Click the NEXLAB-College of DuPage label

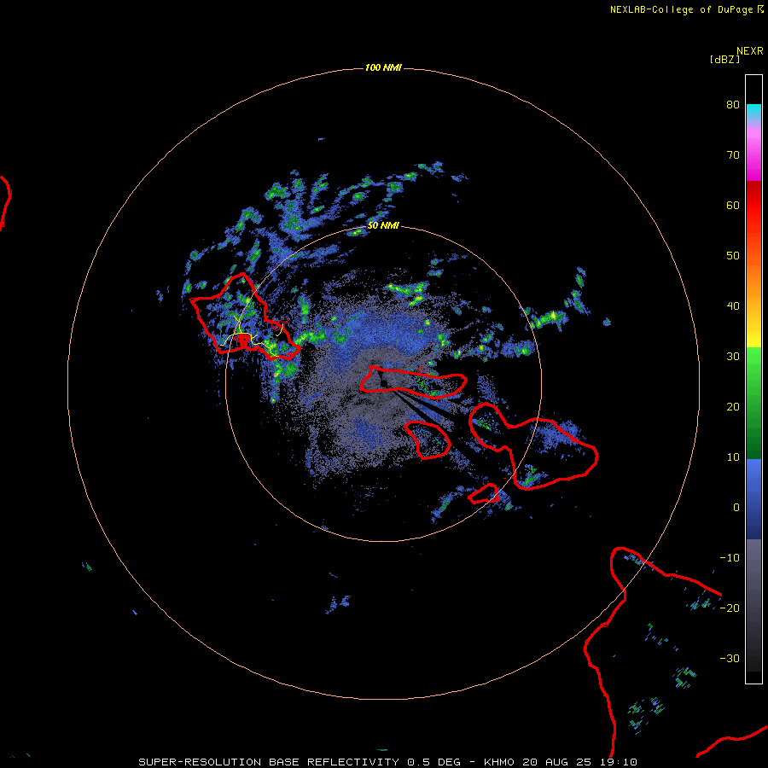[682, 9]
